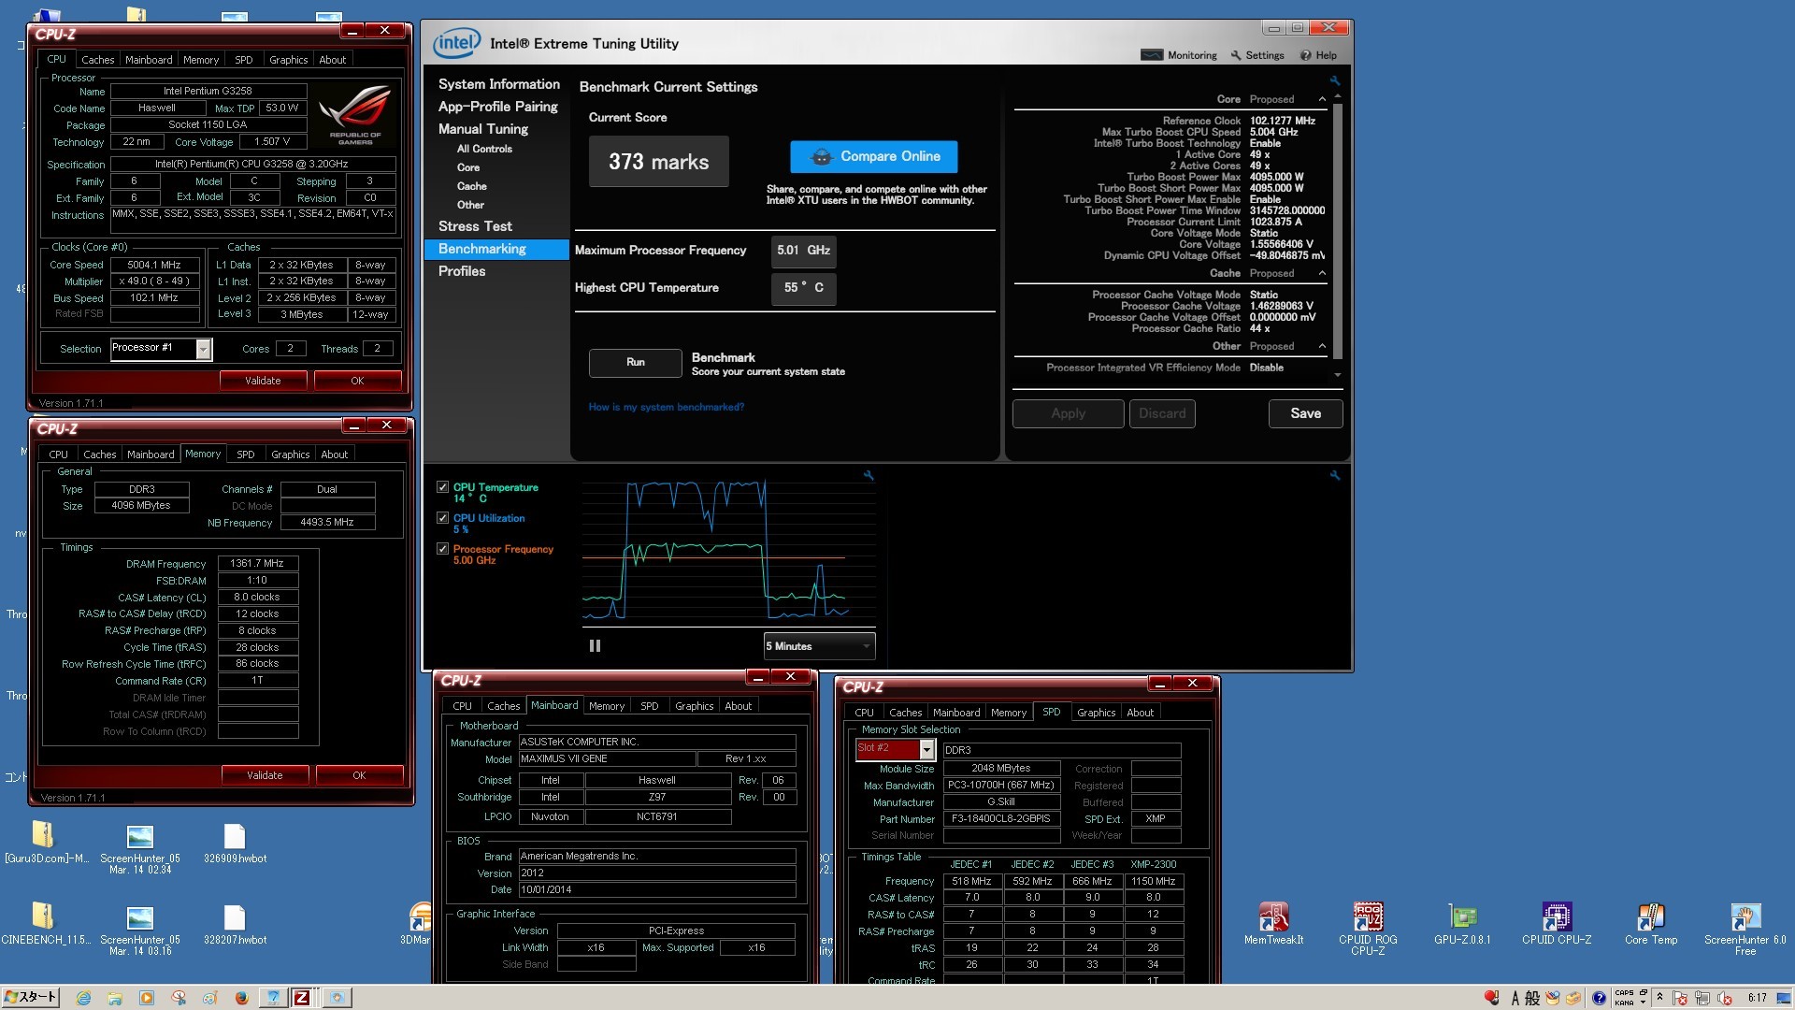Screen dimensions: 1795x1010
Task: Click XTU proposed settings vertical scrollbar
Action: click(x=1337, y=230)
